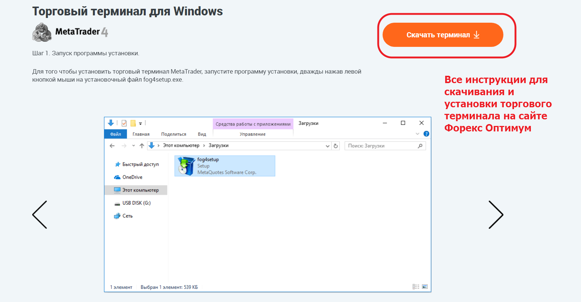Go up one folder level

click(x=142, y=146)
